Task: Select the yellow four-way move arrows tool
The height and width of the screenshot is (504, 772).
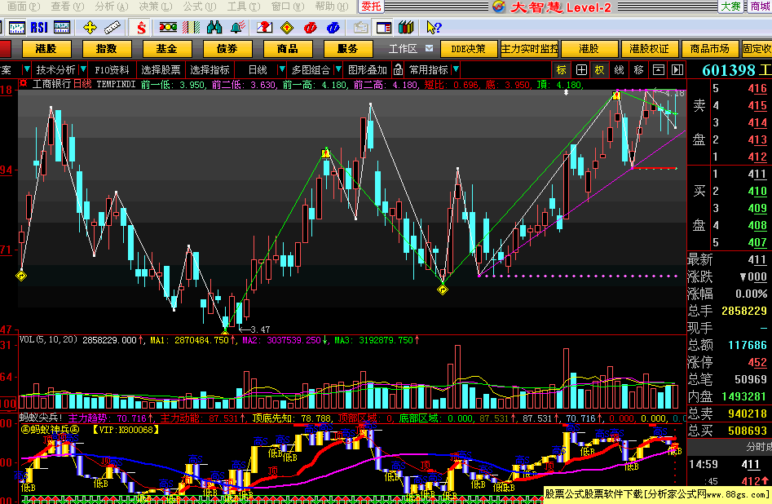Action: tap(90, 28)
